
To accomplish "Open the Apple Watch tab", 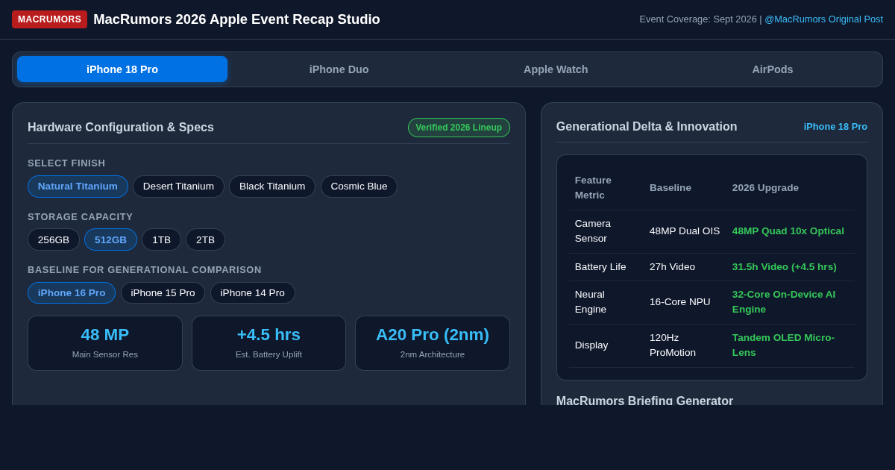I will pos(556,69).
